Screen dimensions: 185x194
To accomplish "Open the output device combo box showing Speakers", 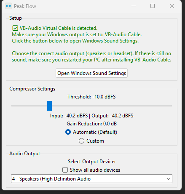I will (91, 179).
